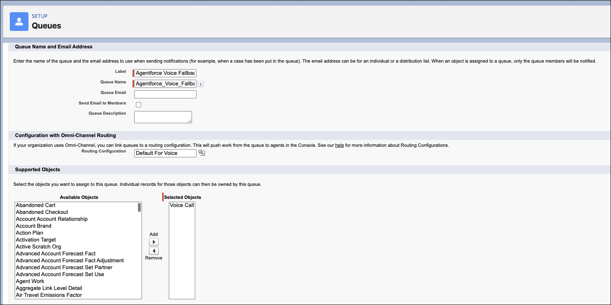Click the SETUP breadcrumb text
The height and width of the screenshot is (305, 611).
[39, 16]
